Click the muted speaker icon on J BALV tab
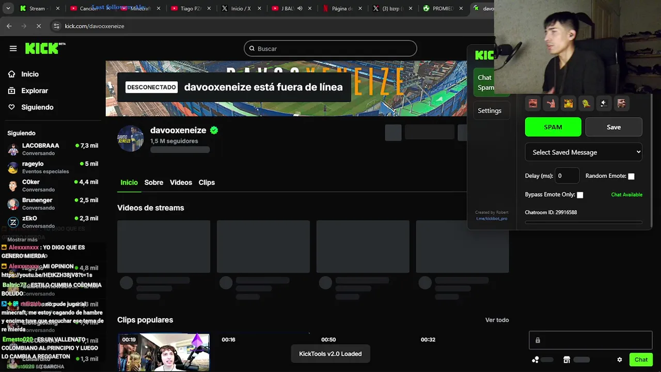Screen dimensions: 661x372 click(x=300, y=8)
